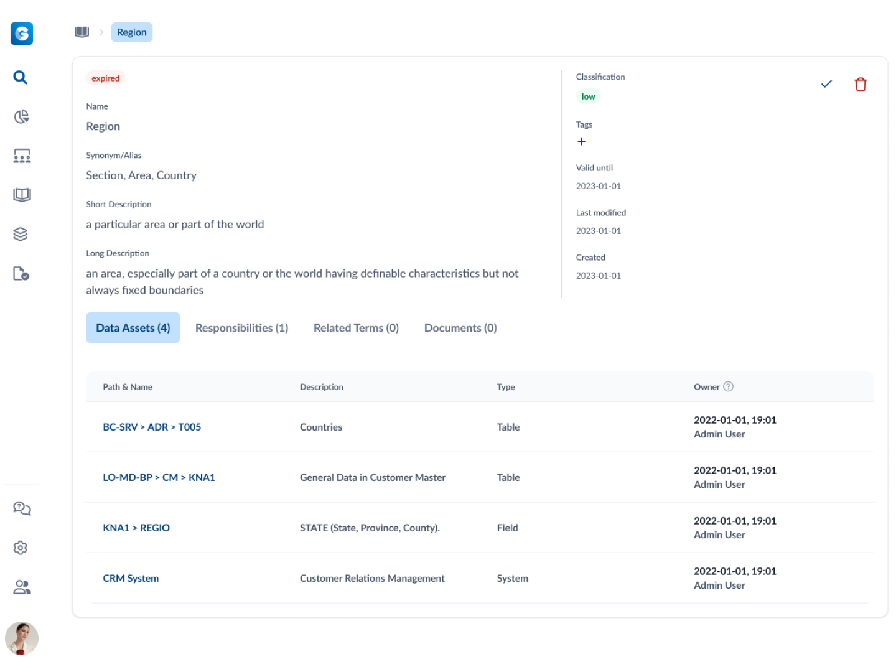896x672 pixels.
Task: Click the Field type cell
Action: [508, 528]
